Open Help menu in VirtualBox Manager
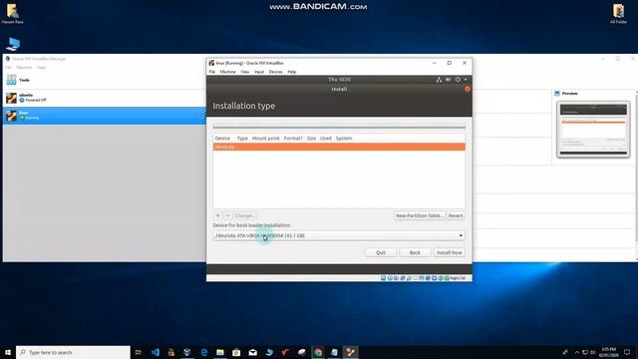Screen dimensions: 638x359 (41, 68)
